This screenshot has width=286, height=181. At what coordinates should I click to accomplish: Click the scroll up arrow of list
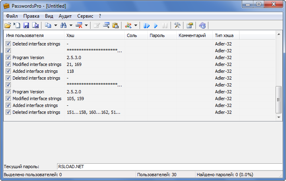pyautogui.click(x=279, y=34)
